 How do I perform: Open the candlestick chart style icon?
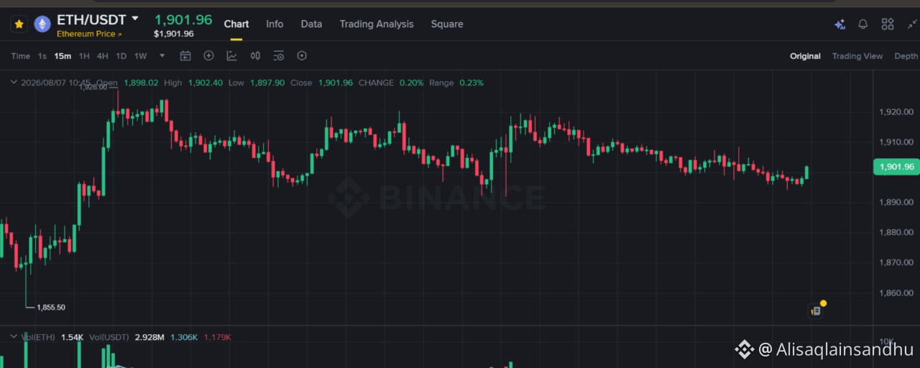pos(255,56)
